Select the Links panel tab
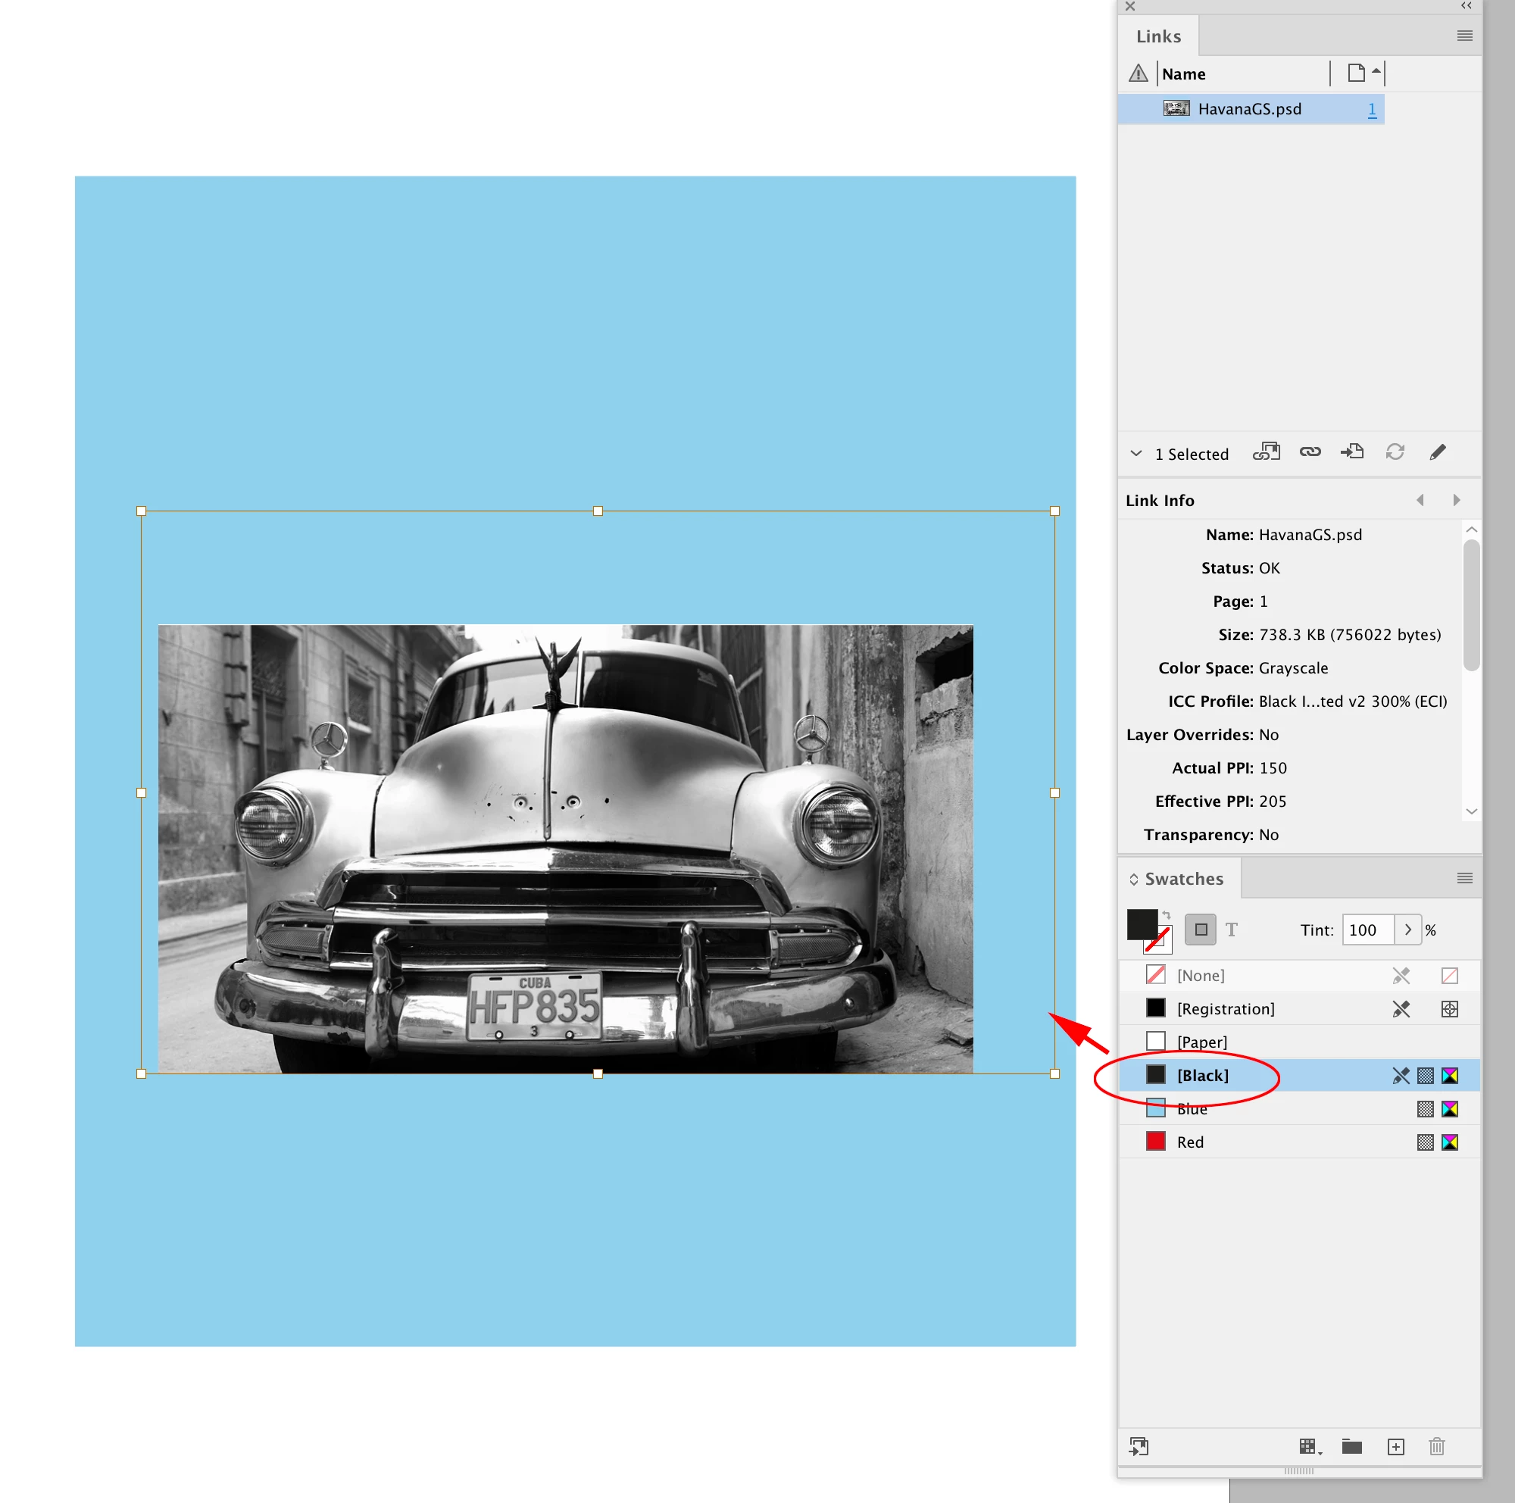The width and height of the screenshot is (1515, 1503). [x=1158, y=37]
